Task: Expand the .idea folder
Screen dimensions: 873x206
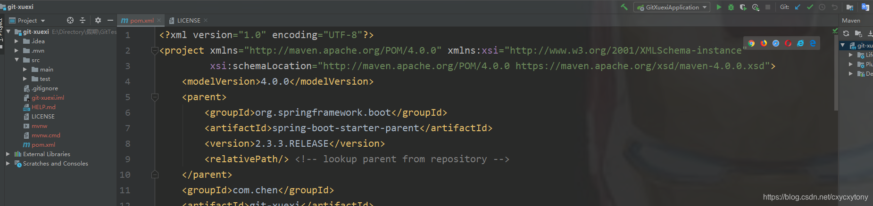Action: [x=17, y=41]
